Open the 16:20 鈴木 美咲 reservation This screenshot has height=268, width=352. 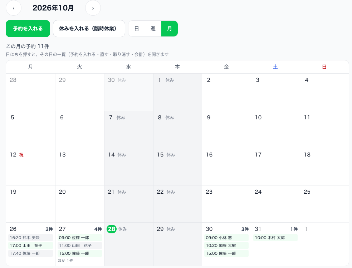30,238
